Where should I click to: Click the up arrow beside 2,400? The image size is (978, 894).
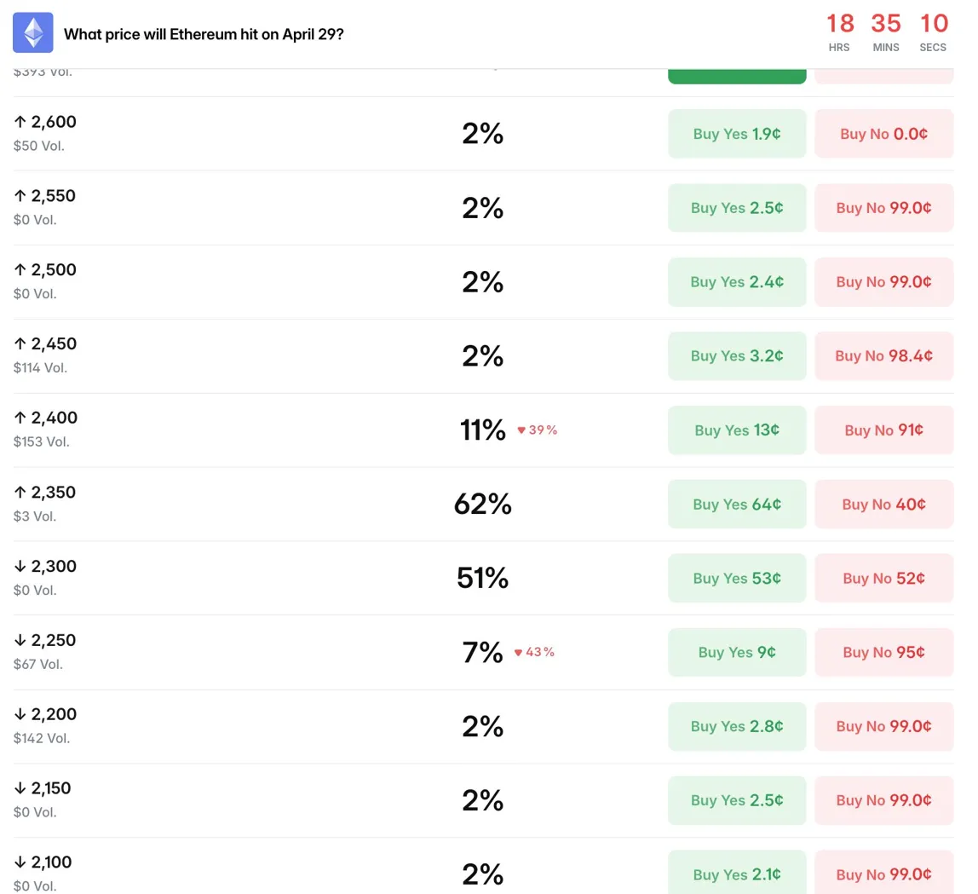click(x=20, y=418)
